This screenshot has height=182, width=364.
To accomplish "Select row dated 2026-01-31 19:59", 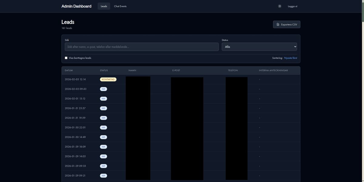I will [x=181, y=118].
